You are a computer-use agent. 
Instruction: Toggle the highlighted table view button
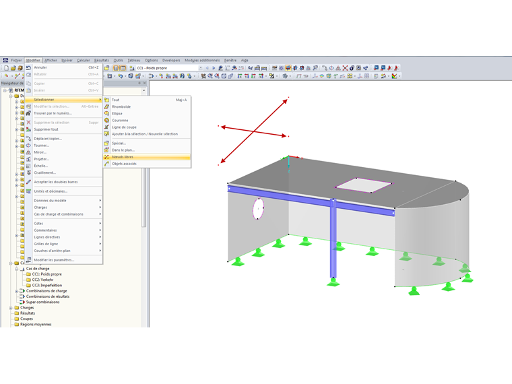tap(116, 68)
